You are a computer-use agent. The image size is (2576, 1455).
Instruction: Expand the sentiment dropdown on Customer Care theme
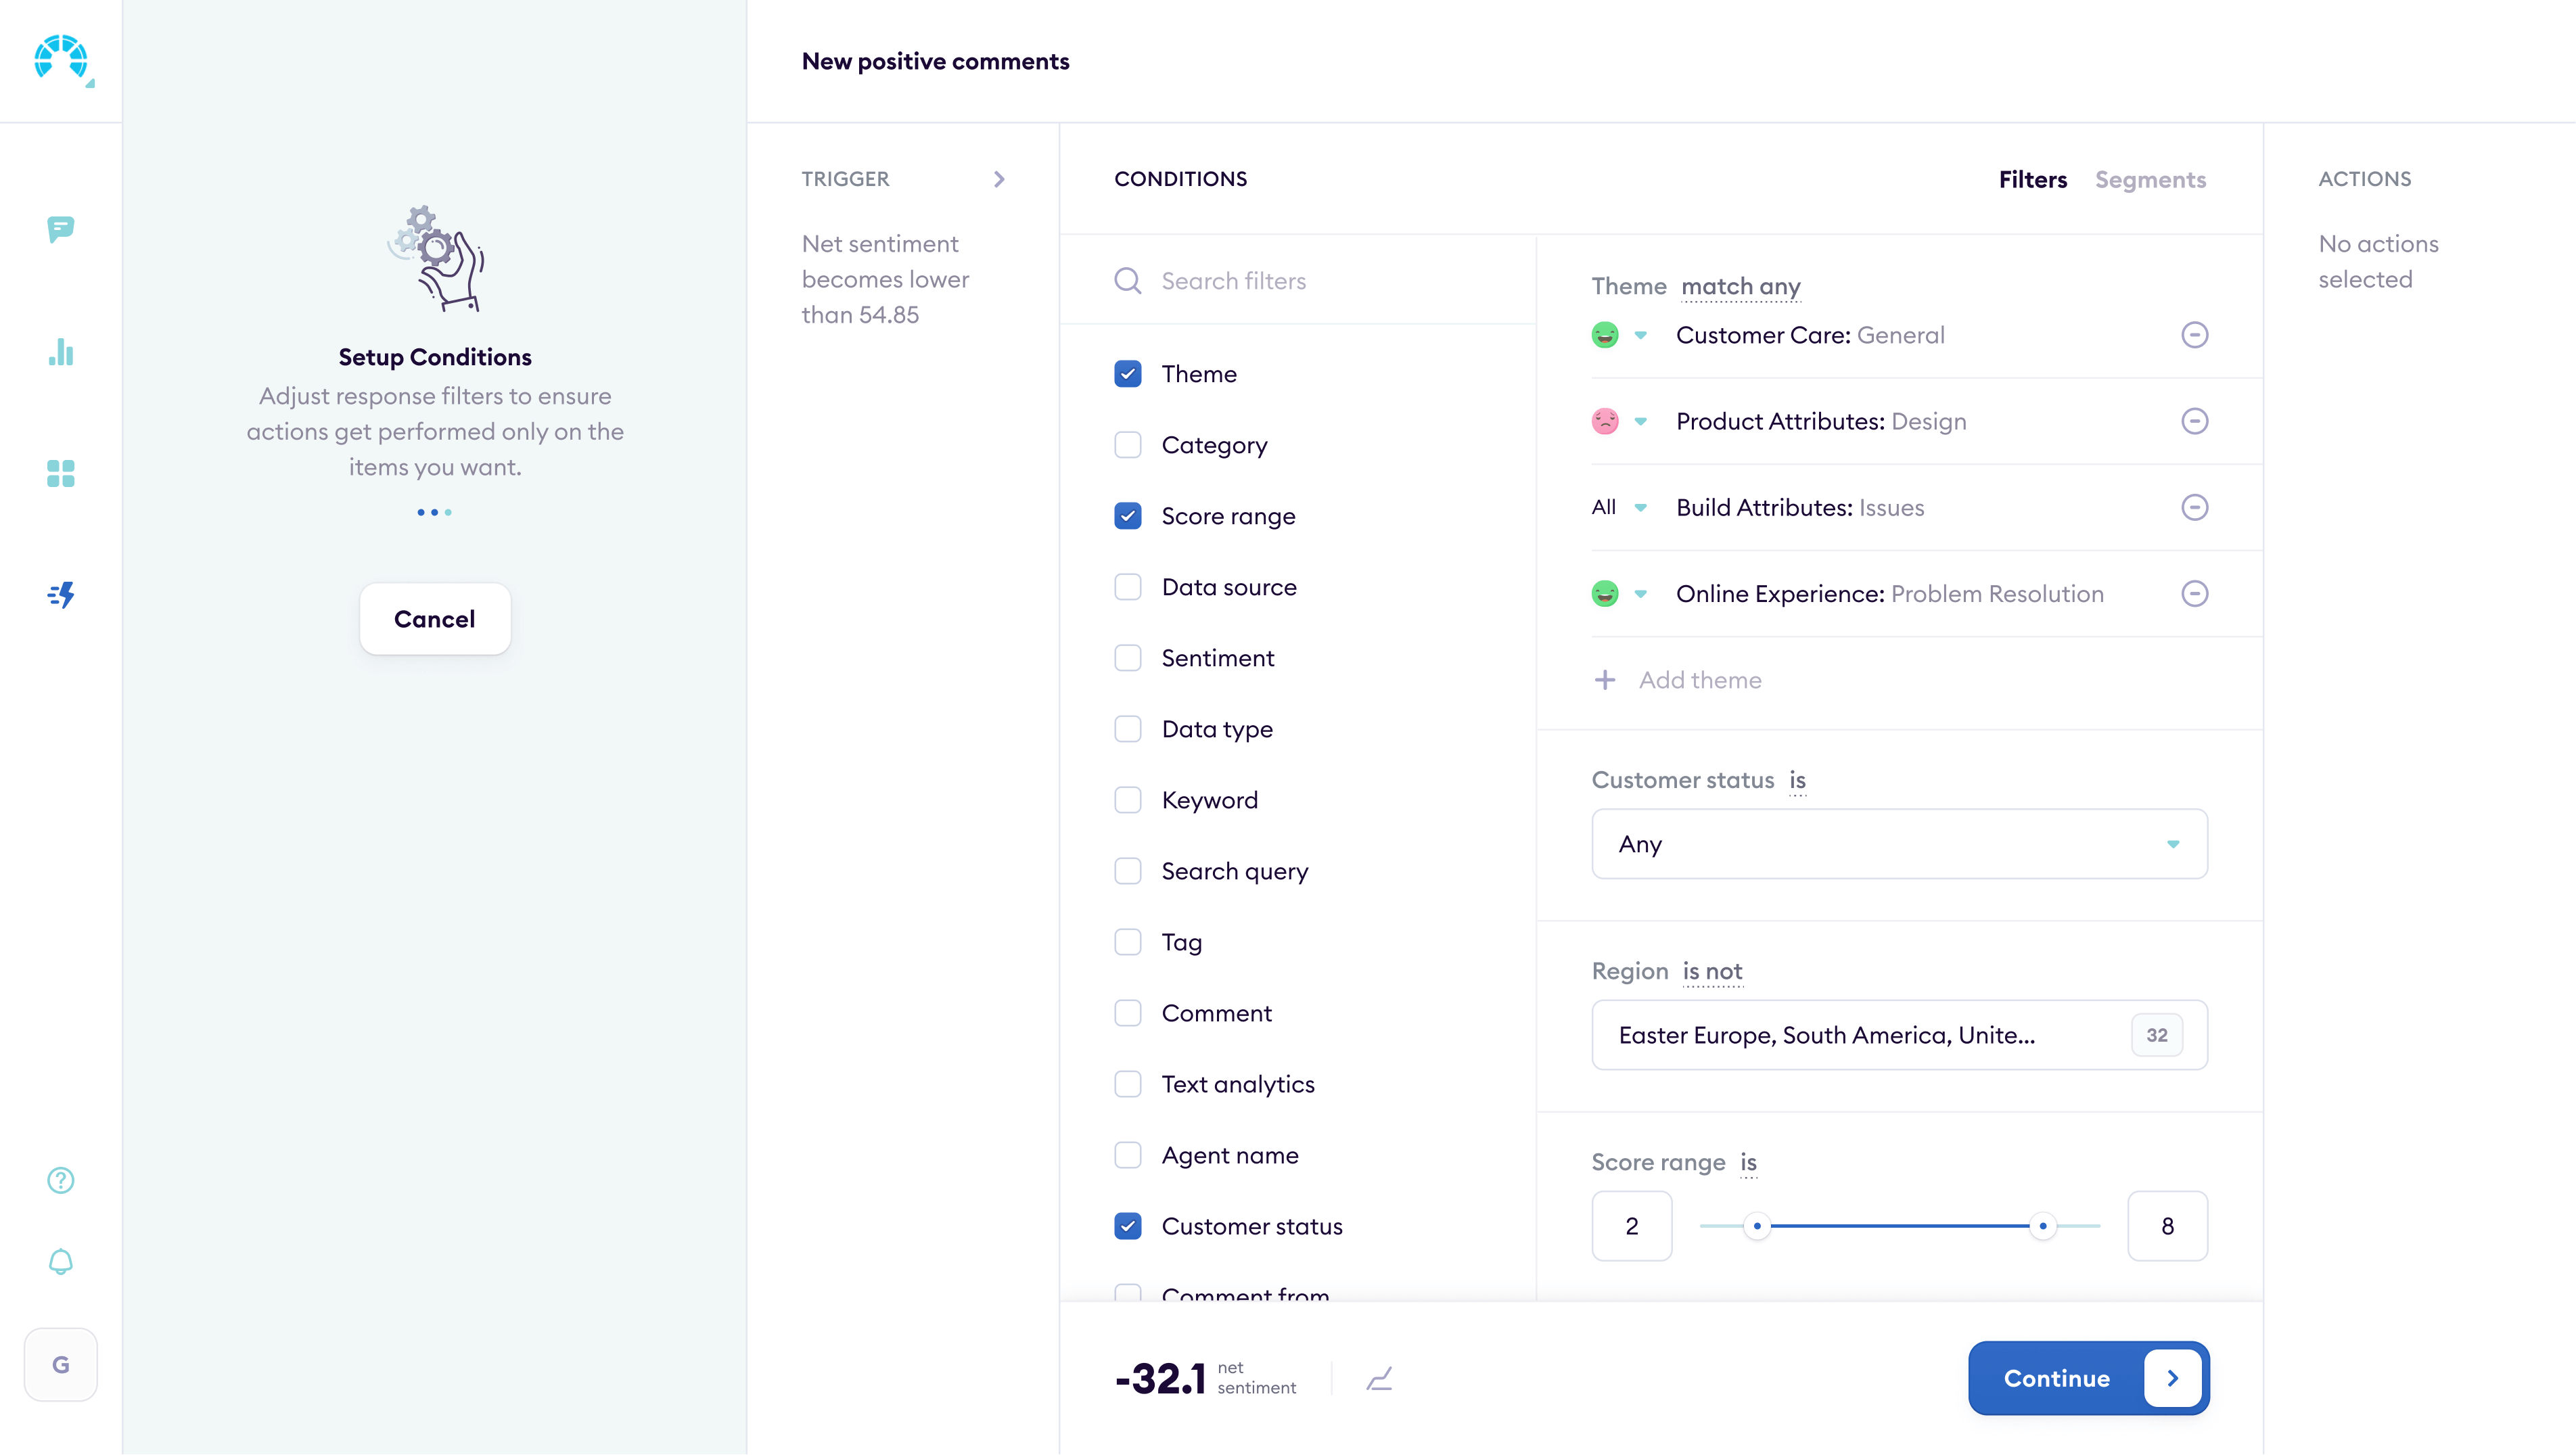[x=1641, y=335]
